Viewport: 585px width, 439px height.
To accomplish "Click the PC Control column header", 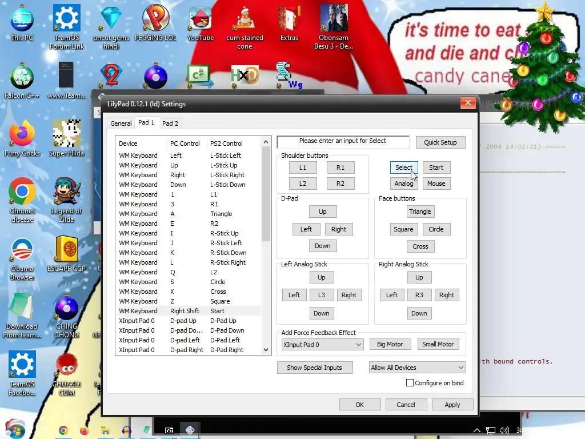I will (186, 143).
